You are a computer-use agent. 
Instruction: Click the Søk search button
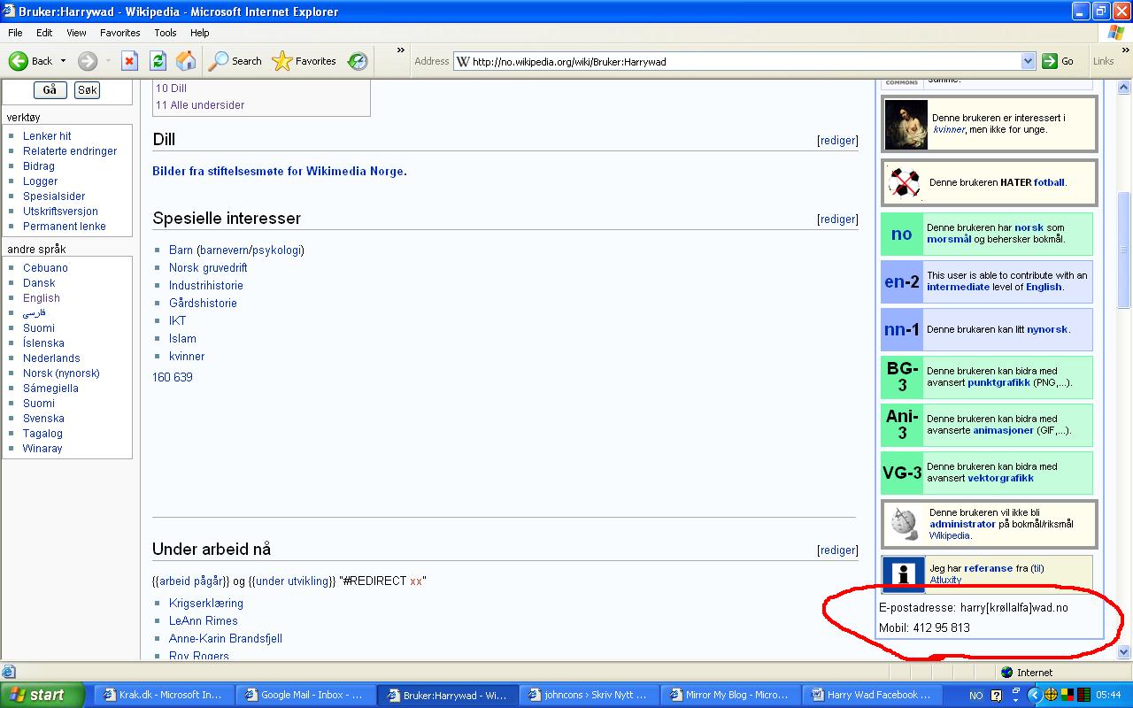click(x=87, y=89)
